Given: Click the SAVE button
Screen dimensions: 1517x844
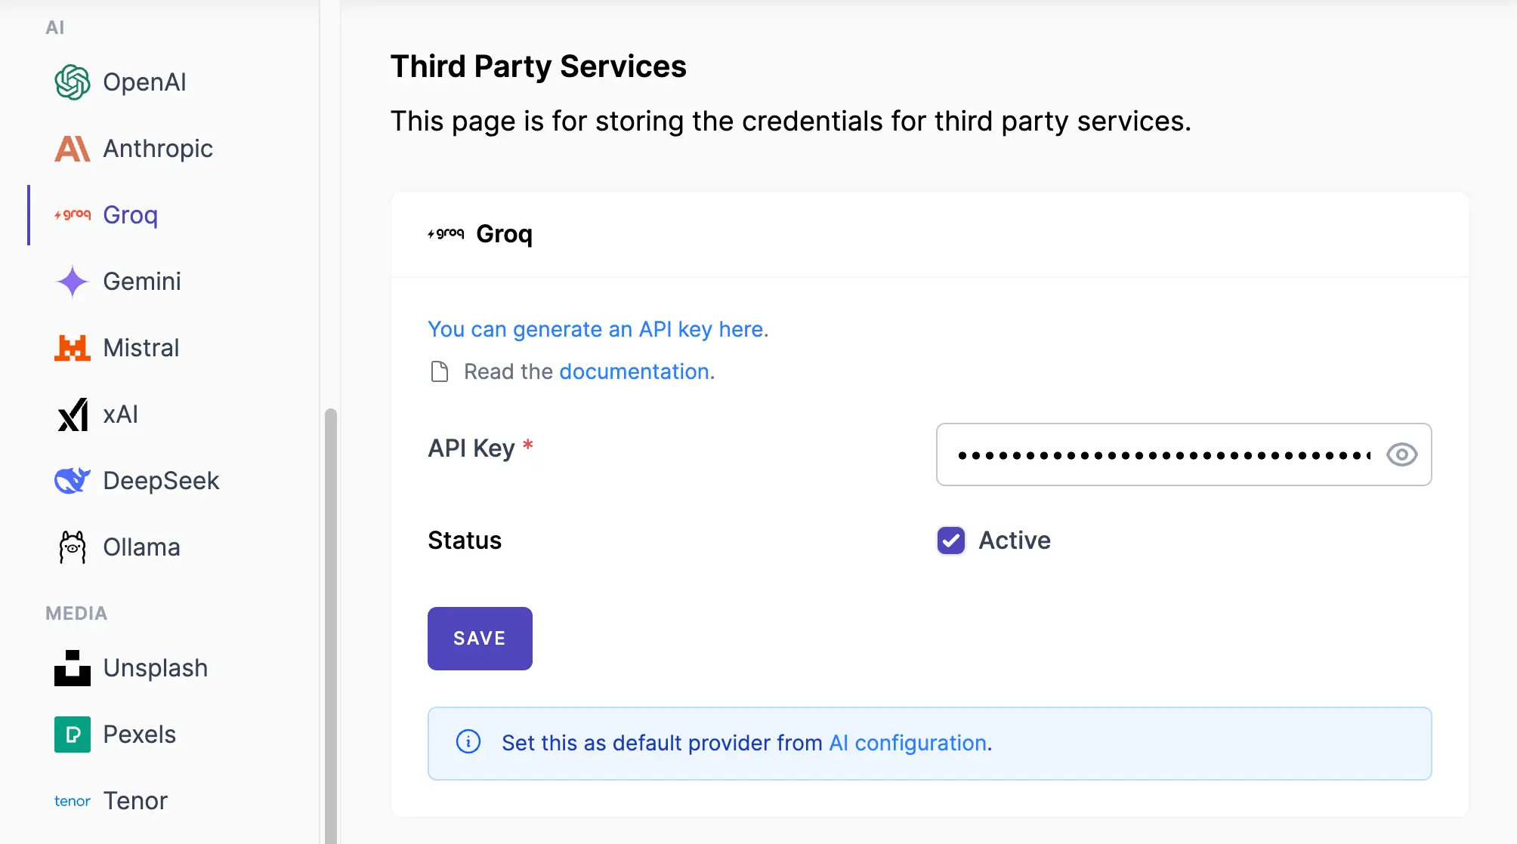Looking at the screenshot, I should point(480,638).
